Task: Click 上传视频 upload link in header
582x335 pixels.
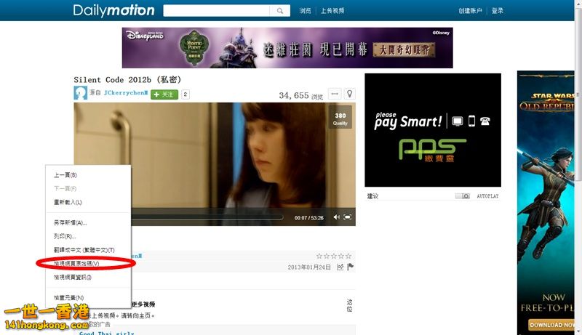Action: (332, 11)
